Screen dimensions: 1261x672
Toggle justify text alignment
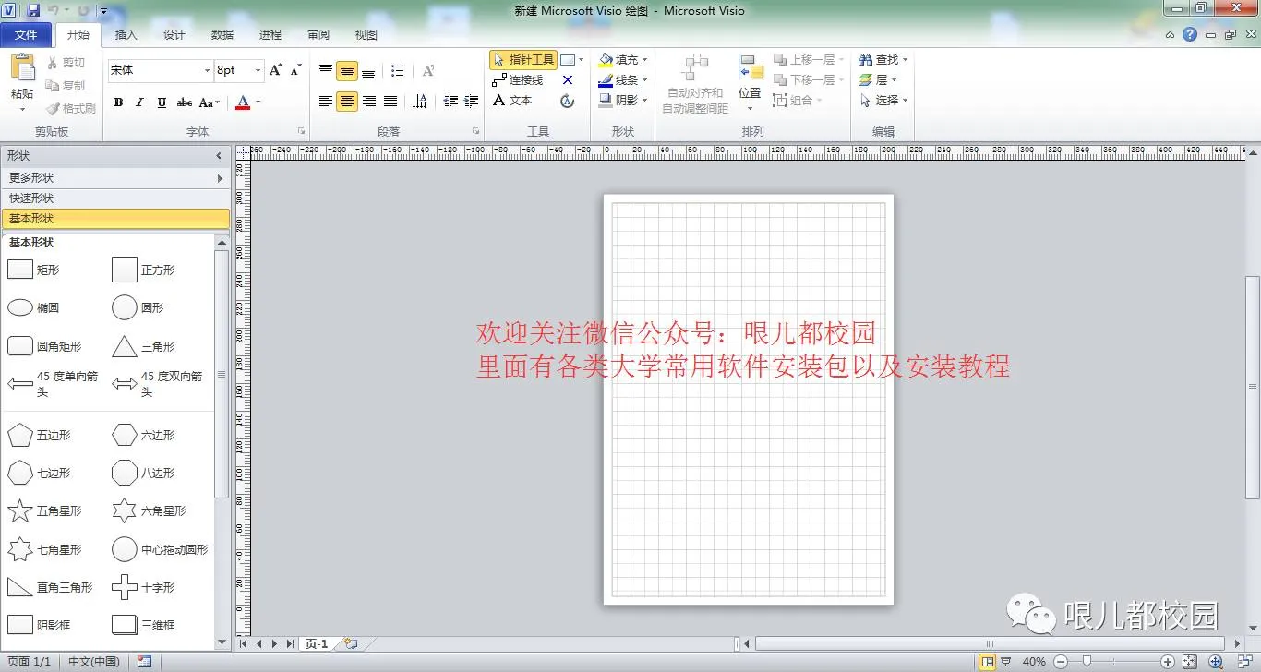point(390,102)
